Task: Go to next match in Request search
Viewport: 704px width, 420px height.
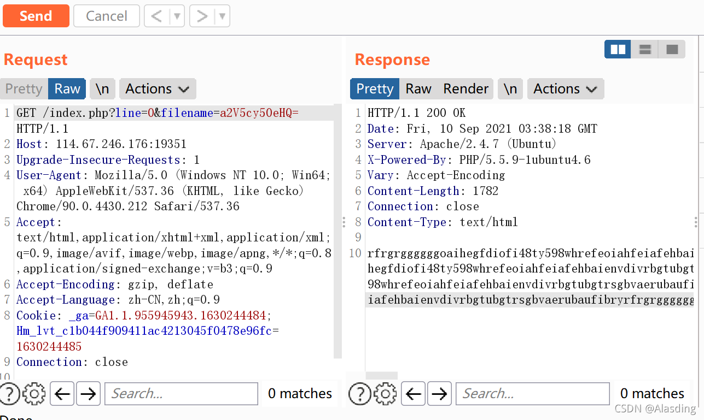Action: coord(88,393)
